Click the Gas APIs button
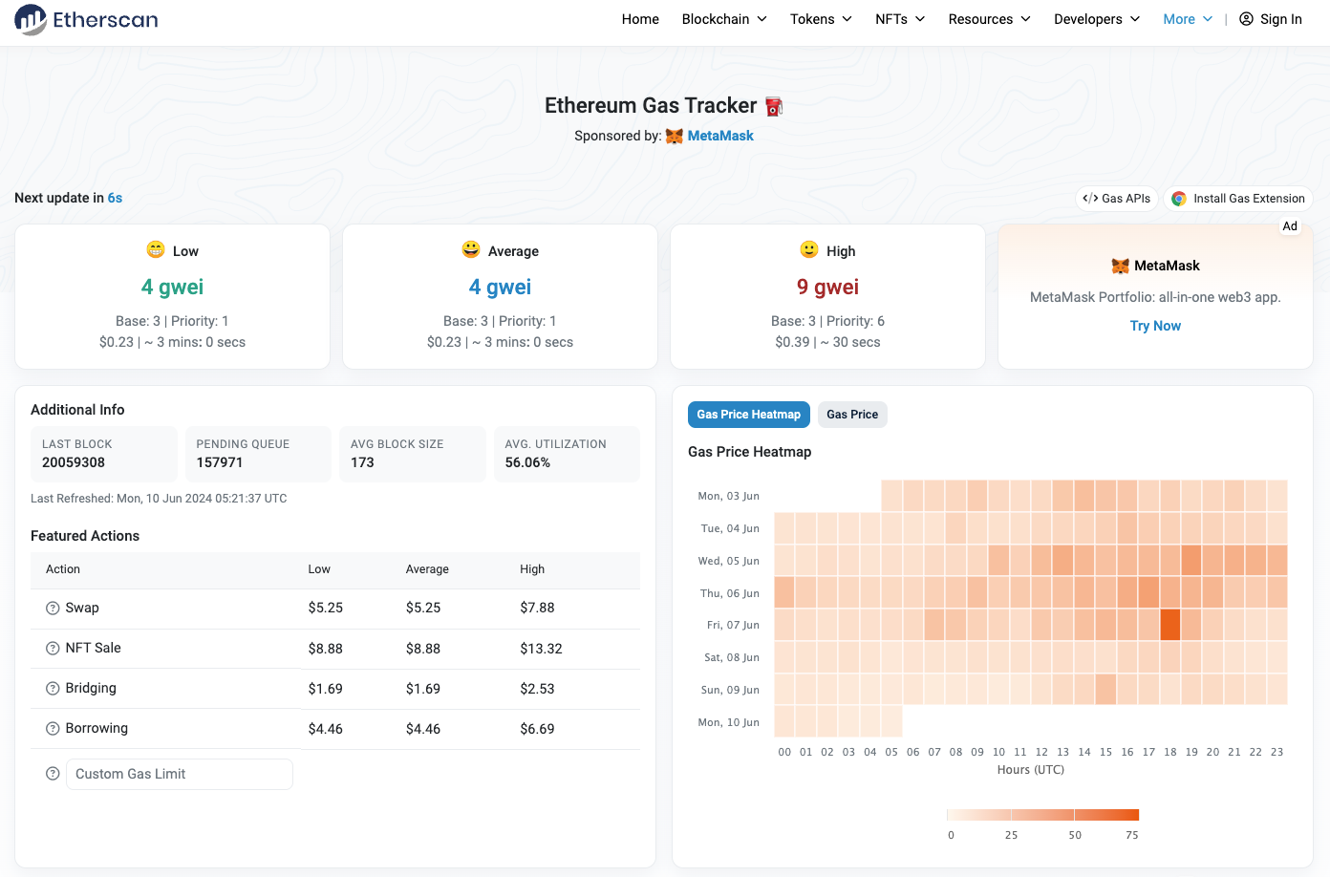 pos(1117,199)
